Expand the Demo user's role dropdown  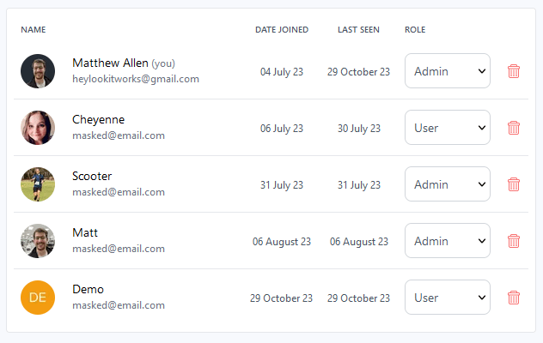tap(448, 298)
